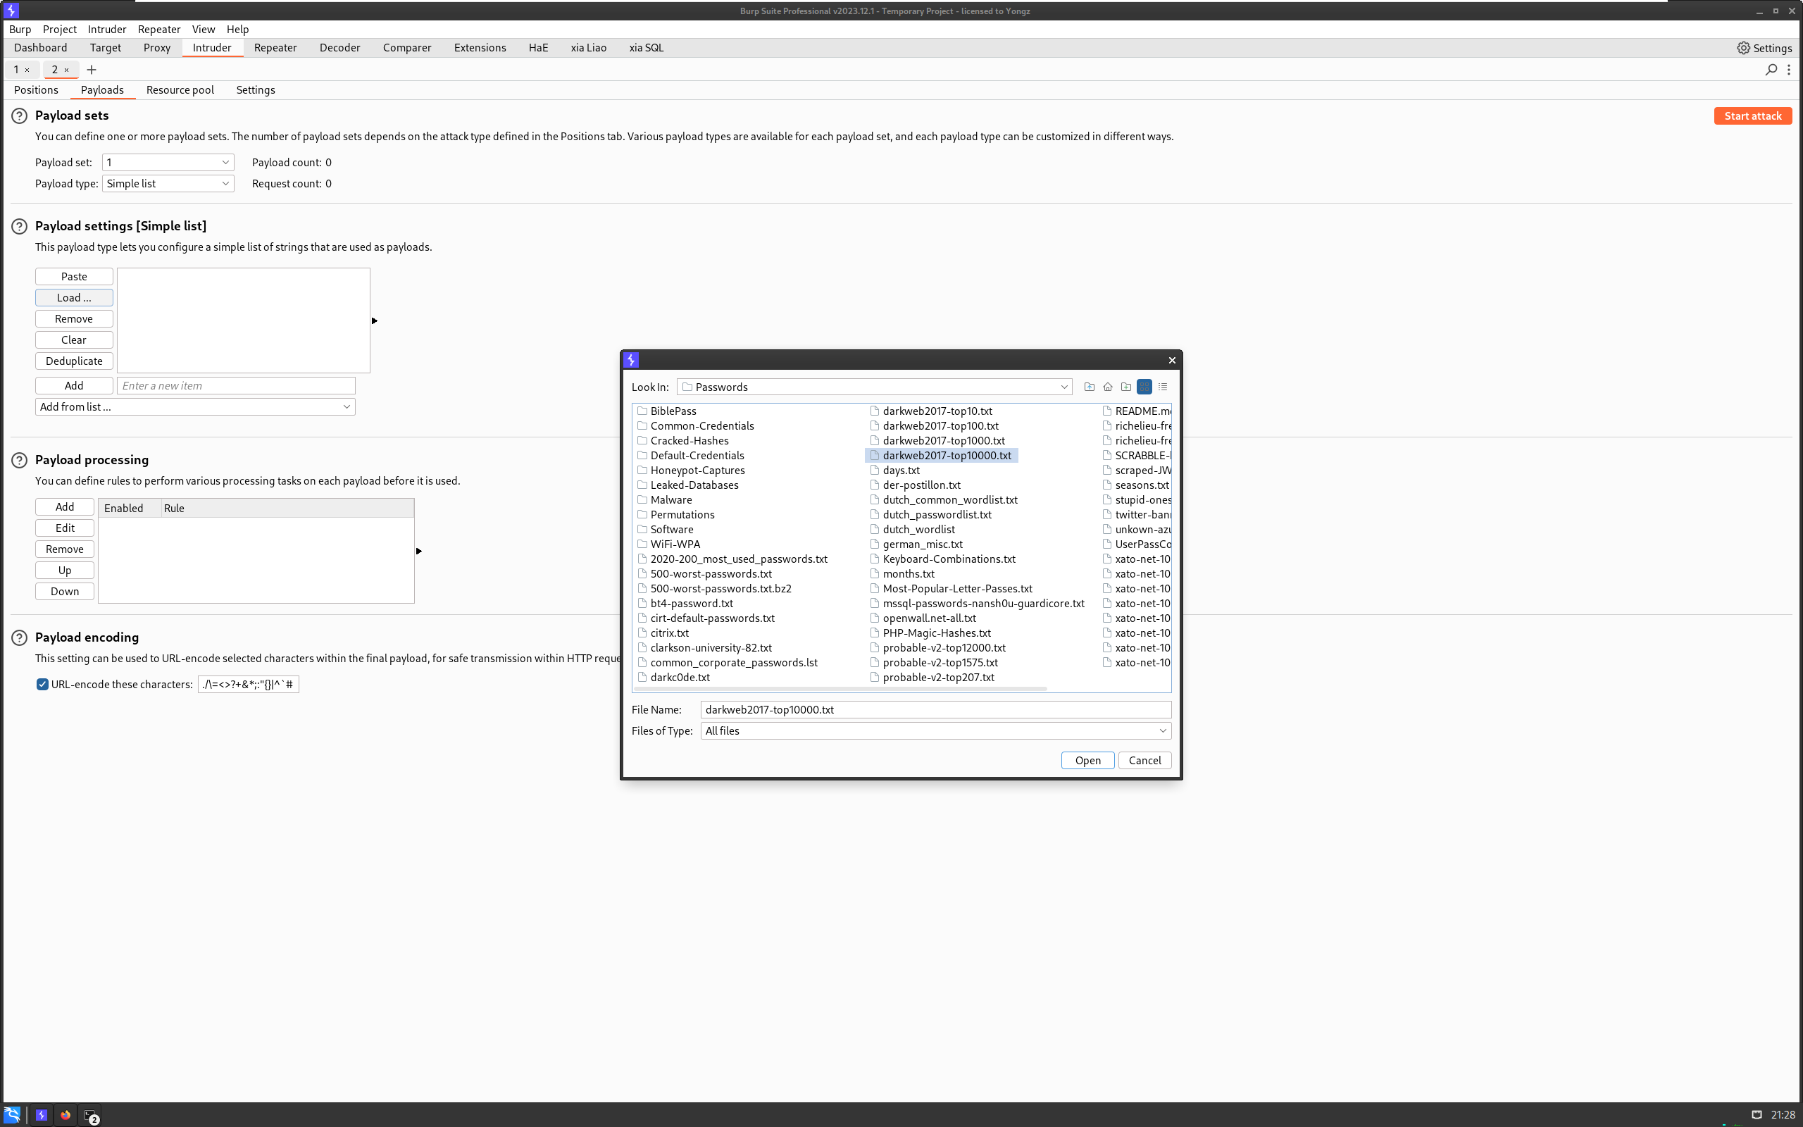Open the Payload settings help icon
Screen dimensions: 1803x1127
tap(20, 227)
